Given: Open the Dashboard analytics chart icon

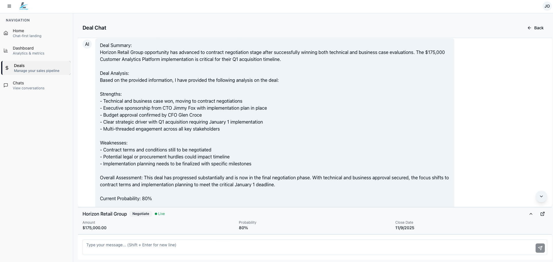Looking at the screenshot, I should click(x=6, y=50).
